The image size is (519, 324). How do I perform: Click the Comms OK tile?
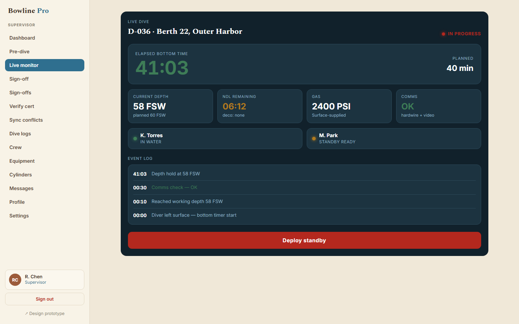tap(438, 106)
